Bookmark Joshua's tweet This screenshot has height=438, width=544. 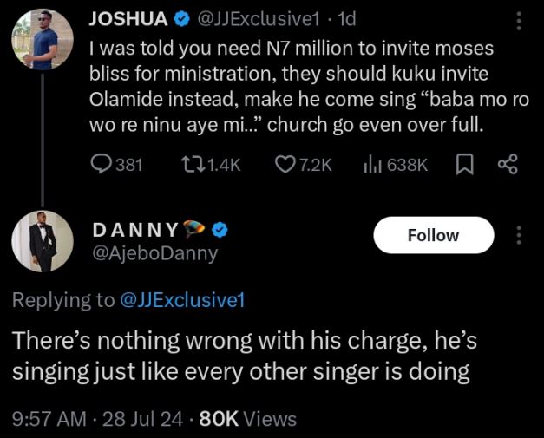462,164
